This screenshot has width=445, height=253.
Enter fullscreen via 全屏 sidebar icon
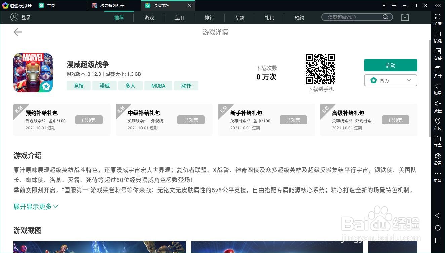(x=437, y=19)
